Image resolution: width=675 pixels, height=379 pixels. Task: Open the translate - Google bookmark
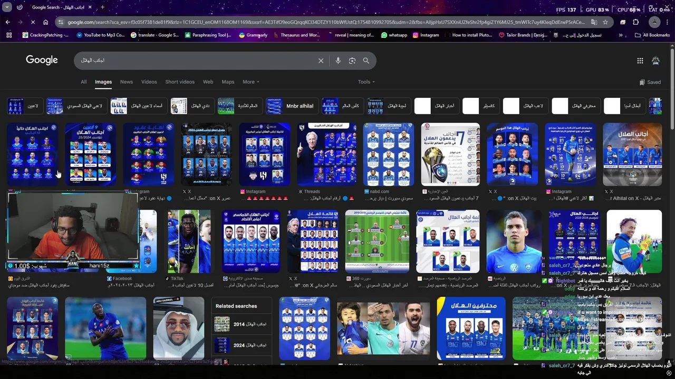coord(155,35)
